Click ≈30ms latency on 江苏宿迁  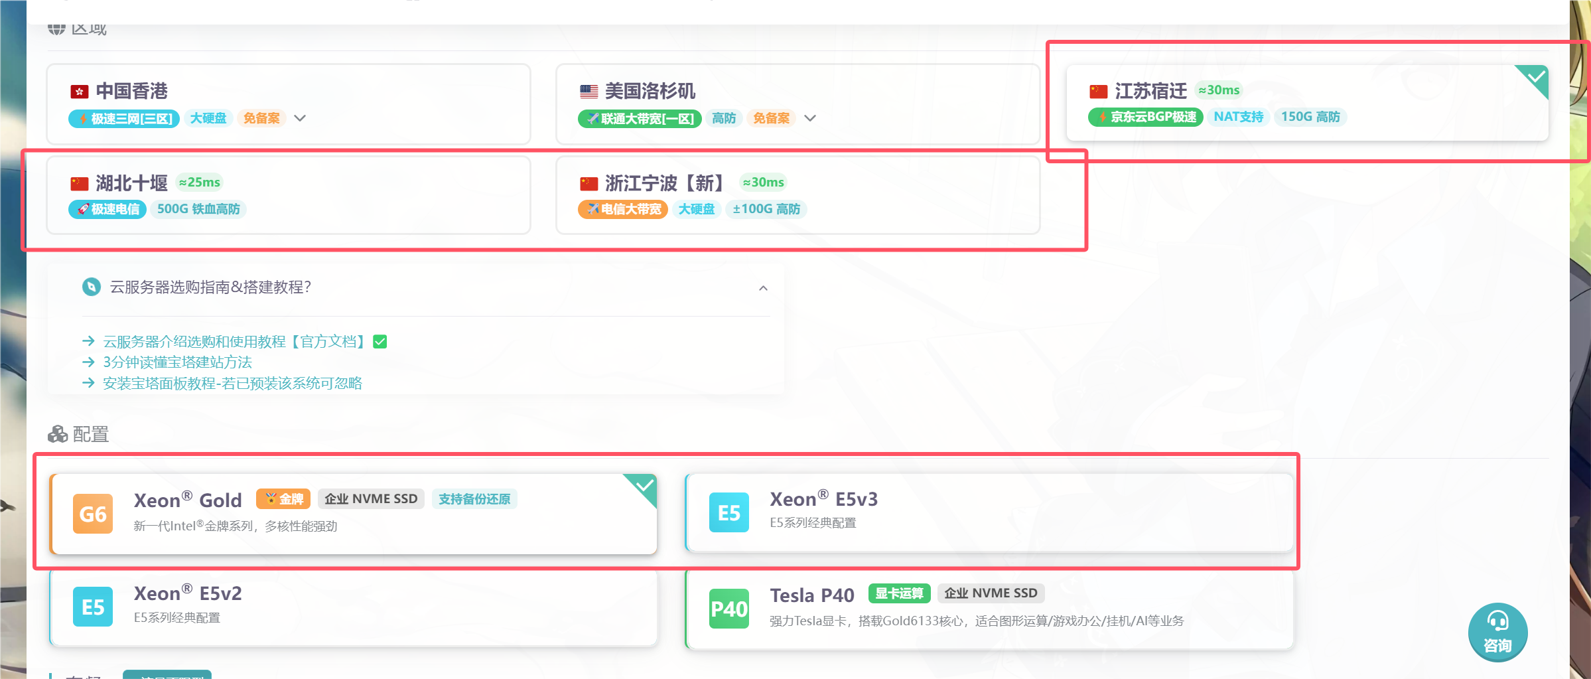[x=1219, y=90]
